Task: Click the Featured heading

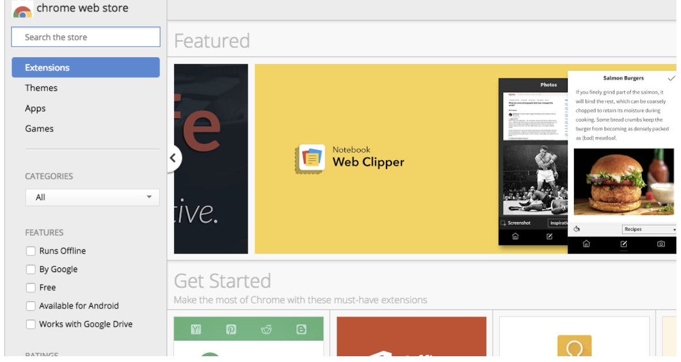Action: (212, 41)
